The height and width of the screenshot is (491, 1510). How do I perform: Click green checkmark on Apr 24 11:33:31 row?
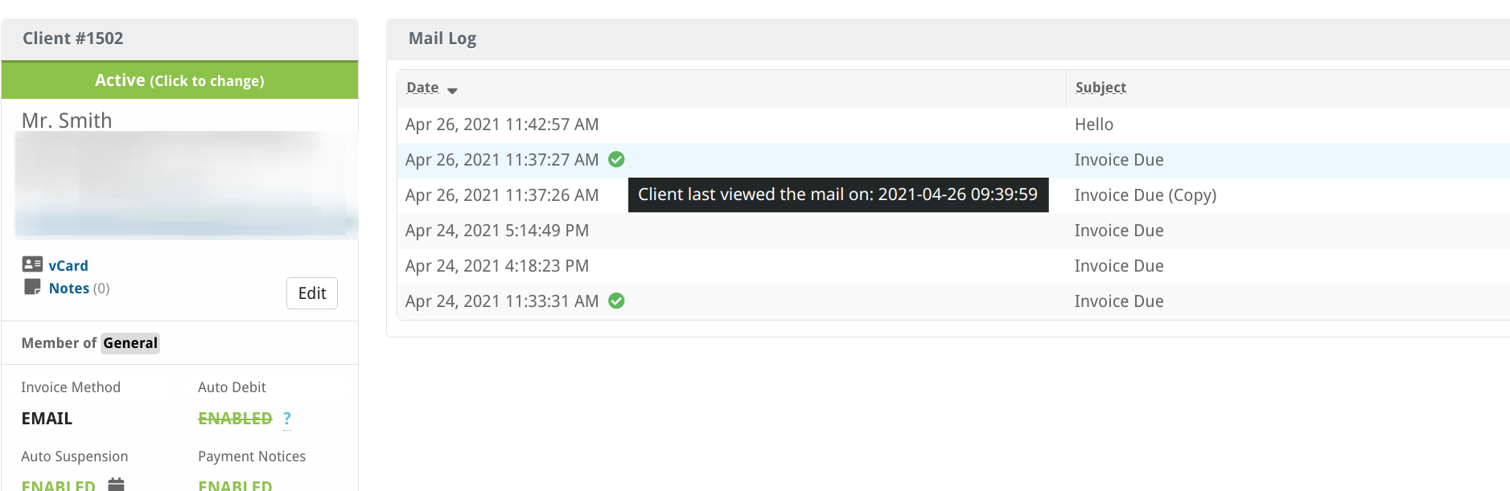pyautogui.click(x=616, y=301)
